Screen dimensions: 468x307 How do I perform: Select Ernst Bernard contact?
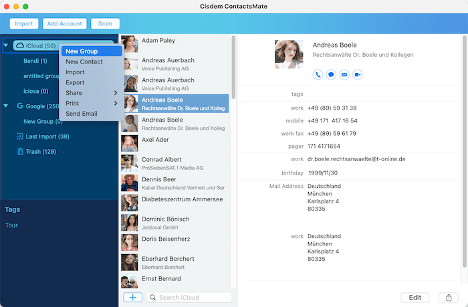point(175,282)
